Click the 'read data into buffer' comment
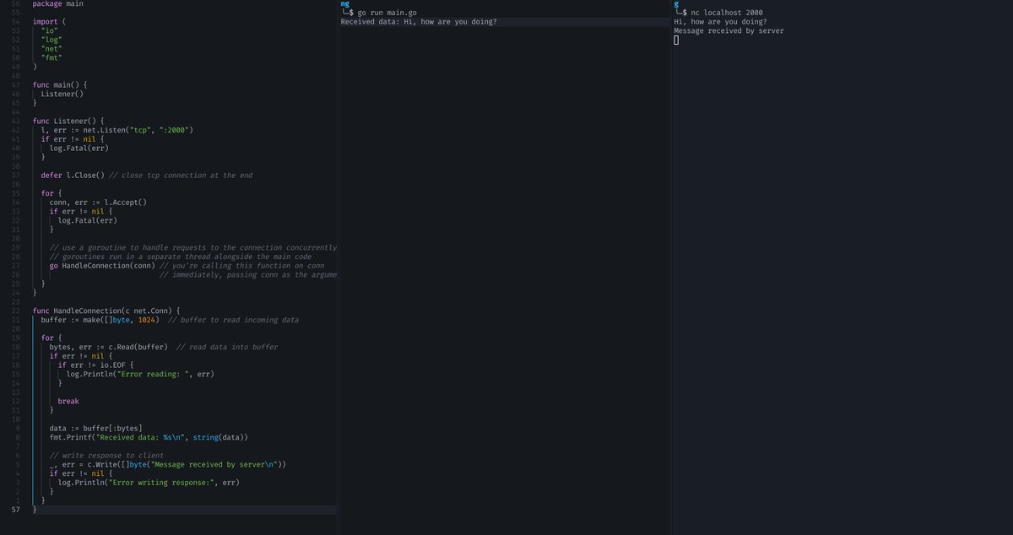The width and height of the screenshot is (1013, 535). pos(227,347)
